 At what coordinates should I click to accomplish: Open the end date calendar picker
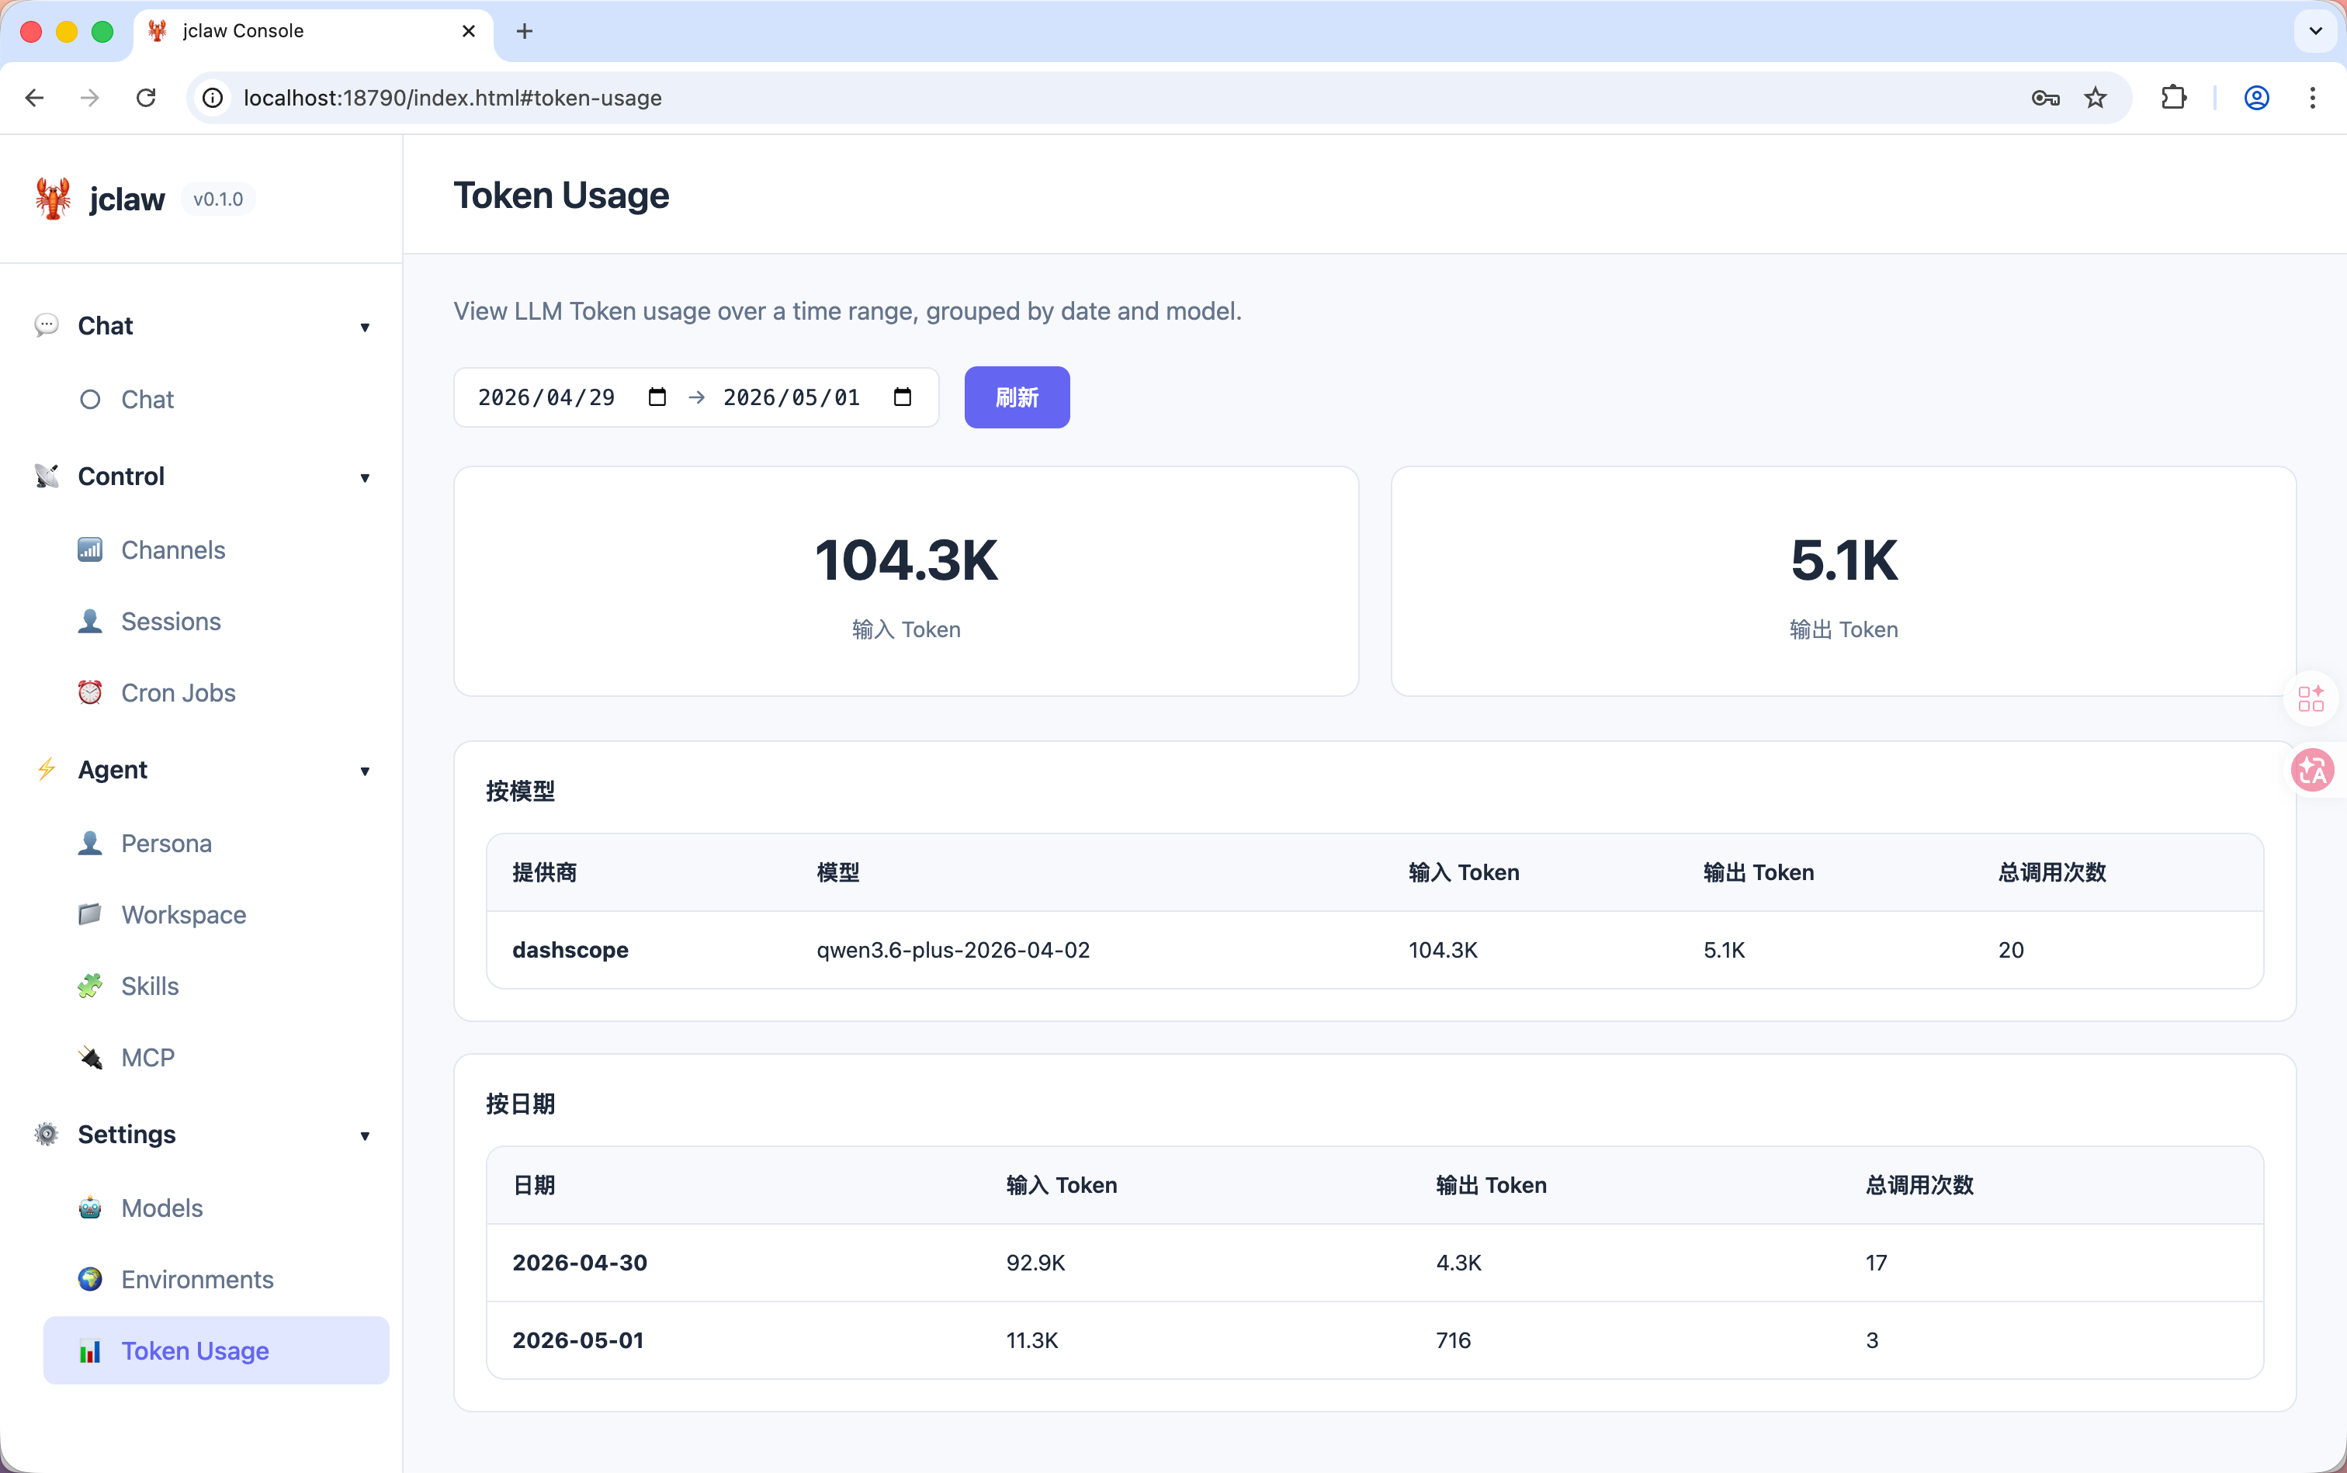click(903, 397)
